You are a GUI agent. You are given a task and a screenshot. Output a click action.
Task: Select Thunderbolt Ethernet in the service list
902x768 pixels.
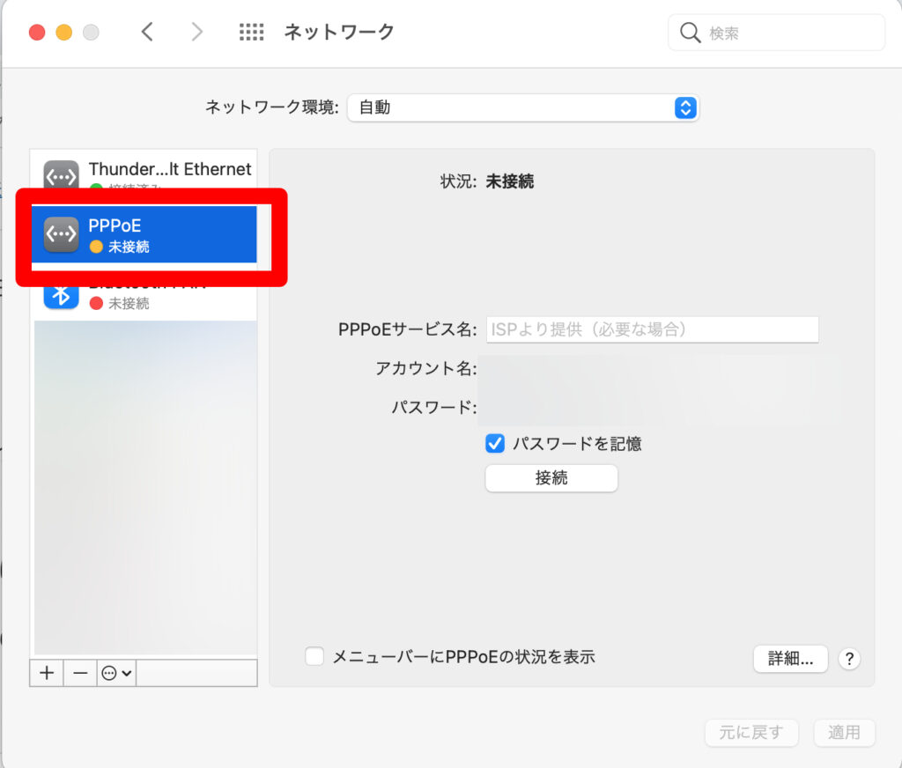(169, 170)
